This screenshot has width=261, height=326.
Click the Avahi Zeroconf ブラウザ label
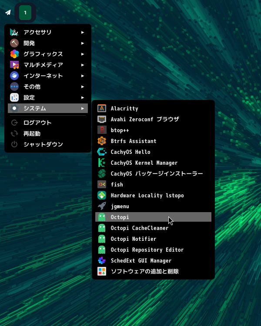(x=145, y=120)
